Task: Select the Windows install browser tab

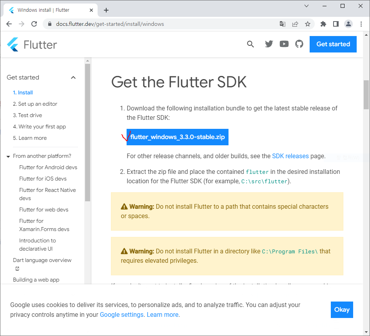Action: point(47,10)
